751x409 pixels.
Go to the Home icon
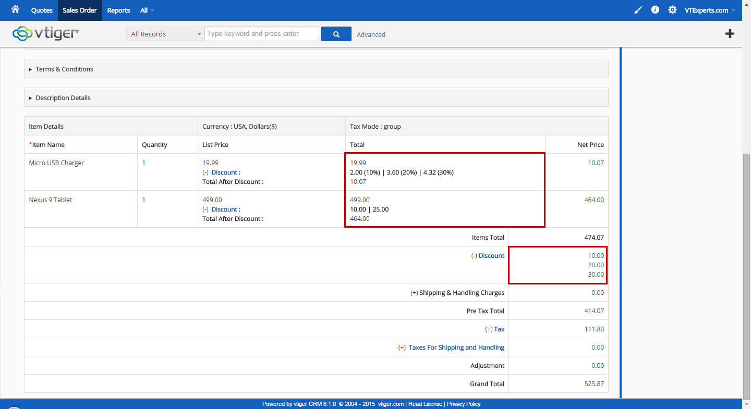15,10
